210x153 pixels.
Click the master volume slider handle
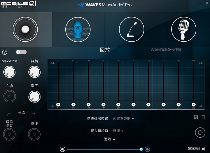[141, 149]
